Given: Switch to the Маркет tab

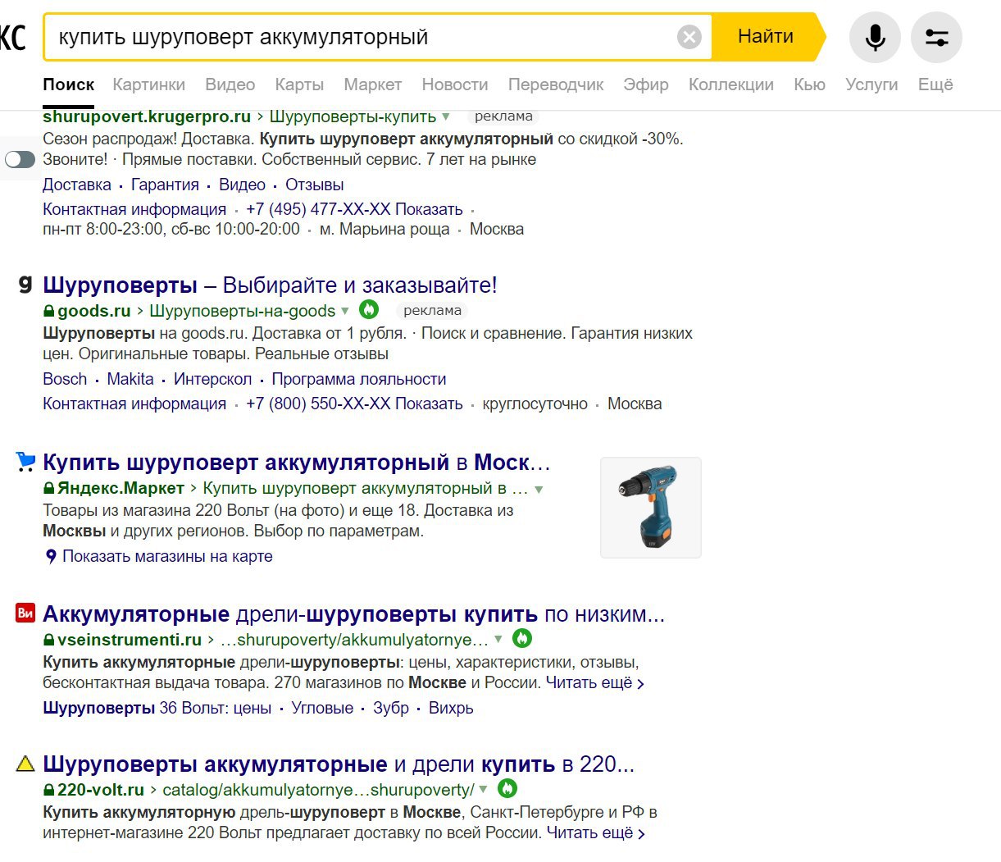Looking at the screenshot, I should (x=372, y=84).
